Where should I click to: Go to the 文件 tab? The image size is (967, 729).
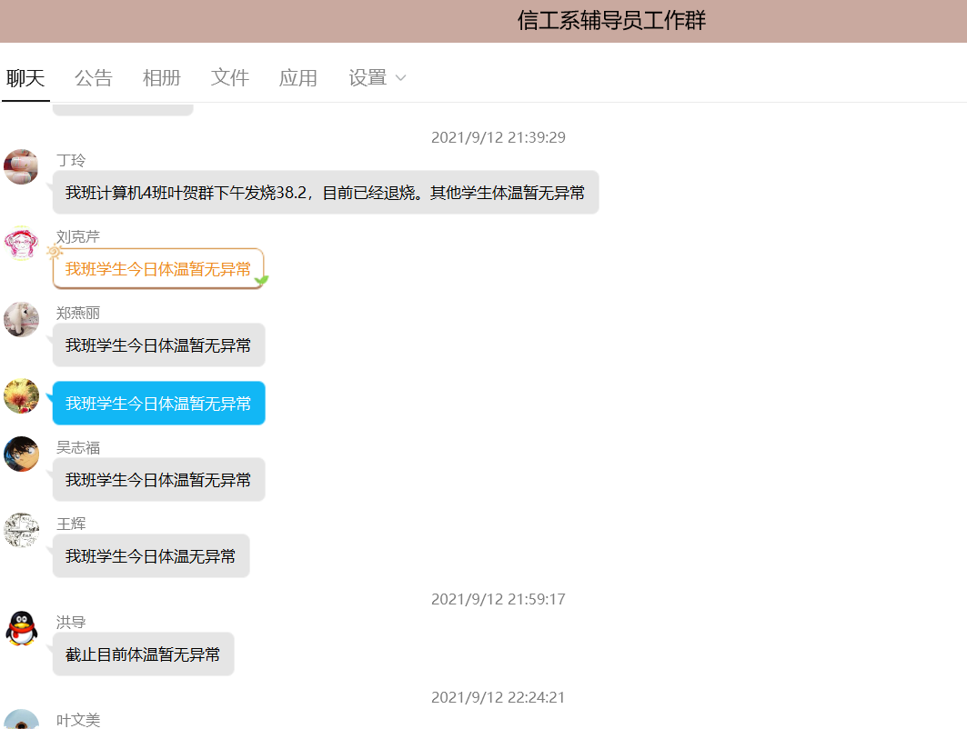(x=229, y=78)
